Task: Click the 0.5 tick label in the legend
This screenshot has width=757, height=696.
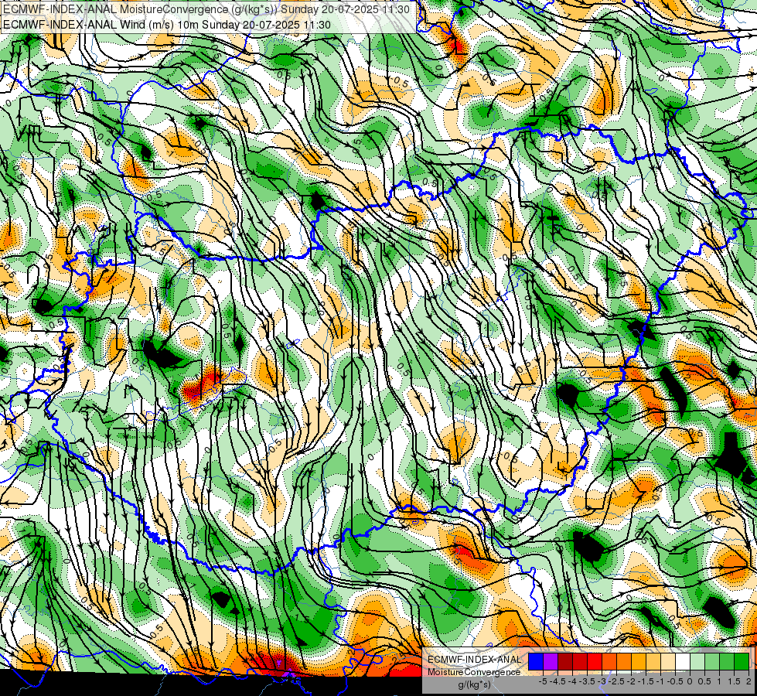Action: pos(705,681)
